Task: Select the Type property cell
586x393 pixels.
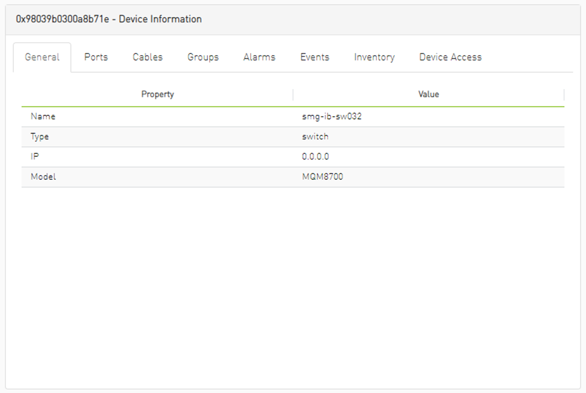Action: 40,136
